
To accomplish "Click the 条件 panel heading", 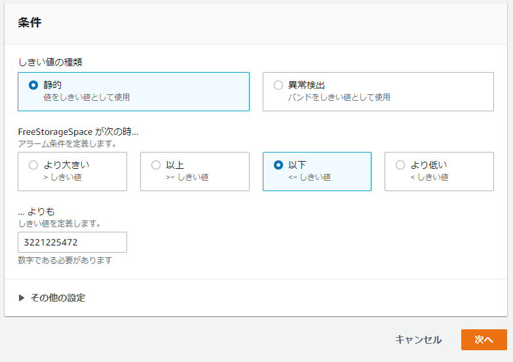I will (x=29, y=22).
